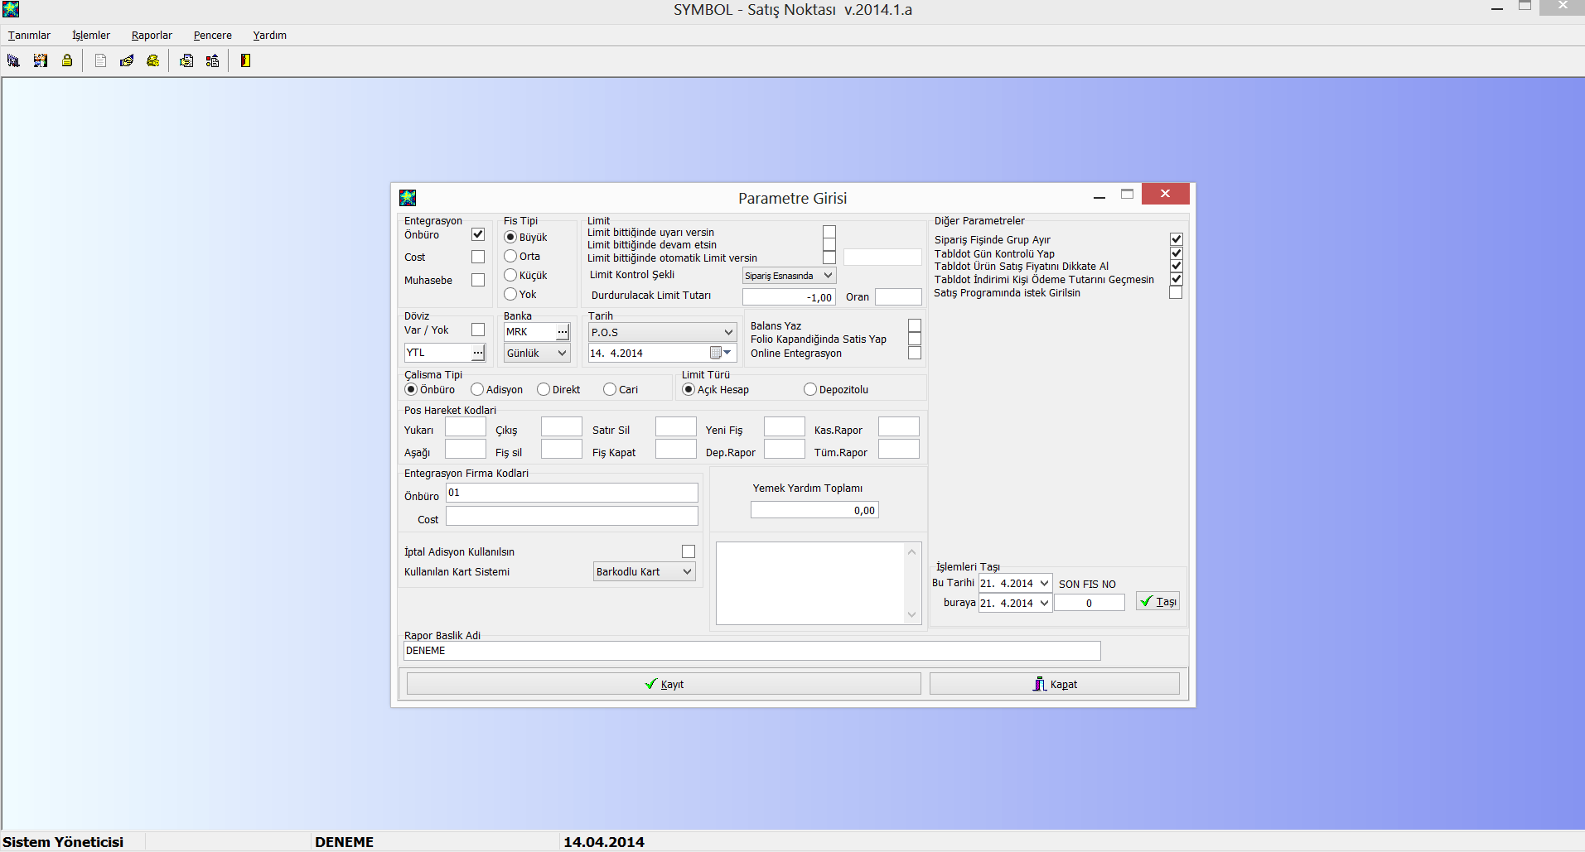Maximize the Parametre Girisi dialog
The width and height of the screenshot is (1585, 852).
tap(1127, 194)
